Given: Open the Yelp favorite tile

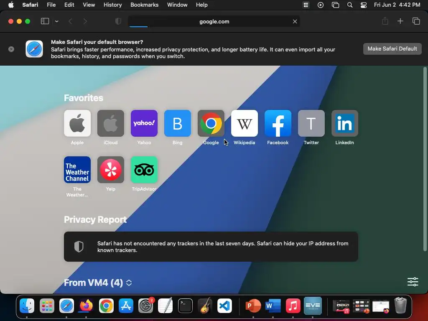Looking at the screenshot, I should [110, 170].
